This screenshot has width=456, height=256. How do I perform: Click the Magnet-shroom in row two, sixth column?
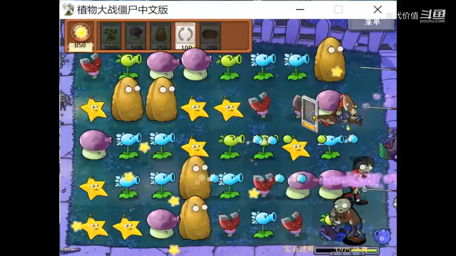tap(259, 105)
